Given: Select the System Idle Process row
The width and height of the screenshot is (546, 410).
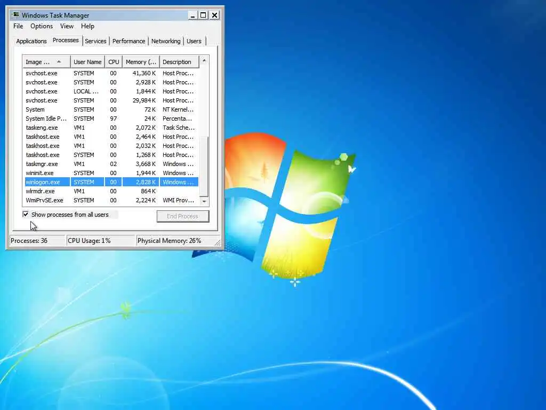Looking at the screenshot, I should 111,119.
